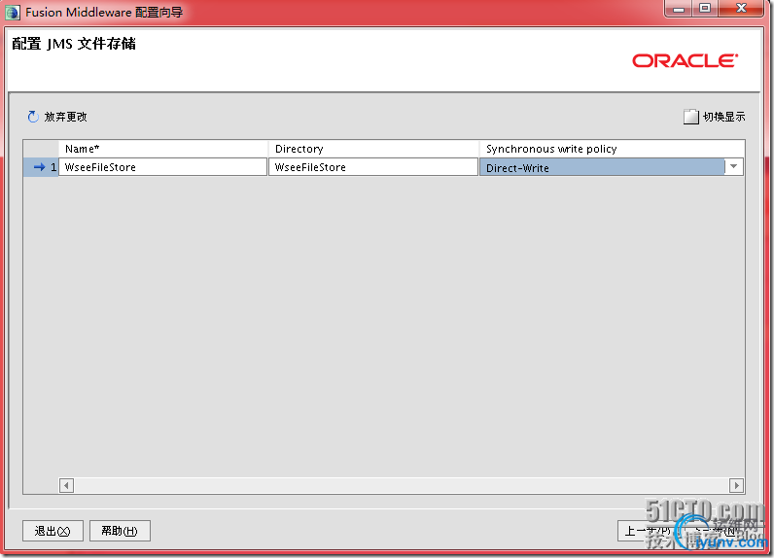Click the ORACLE logo
774x558 pixels.
click(686, 60)
